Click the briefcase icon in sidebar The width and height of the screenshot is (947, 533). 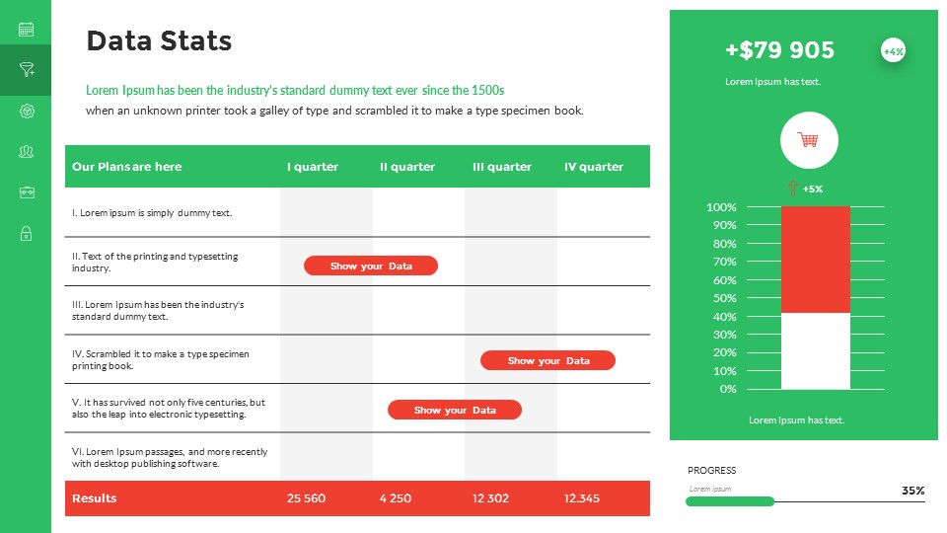[27, 192]
